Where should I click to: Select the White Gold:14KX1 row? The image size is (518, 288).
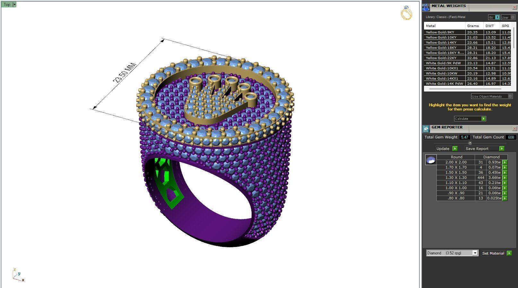click(x=468, y=78)
